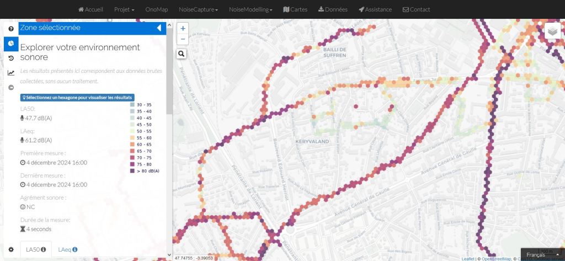Open the help question-mark sidebar tab
Viewport: 565px width, 261px height.
tap(11, 29)
